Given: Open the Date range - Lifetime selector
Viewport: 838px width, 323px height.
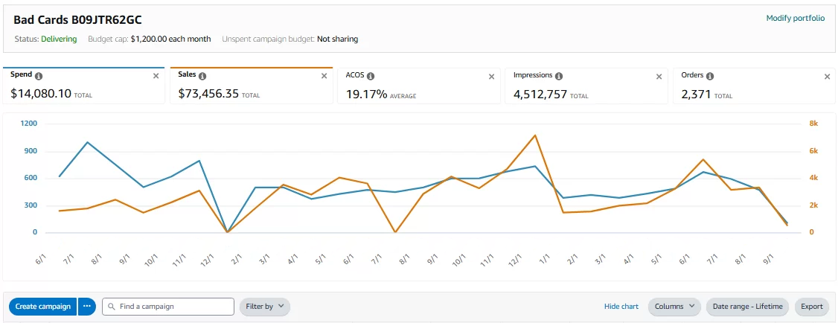Looking at the screenshot, I should coord(747,307).
